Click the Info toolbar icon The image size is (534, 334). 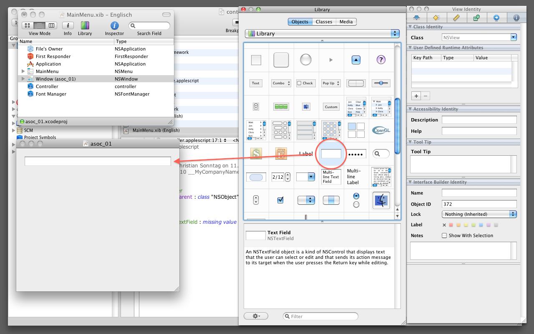[x=68, y=26]
